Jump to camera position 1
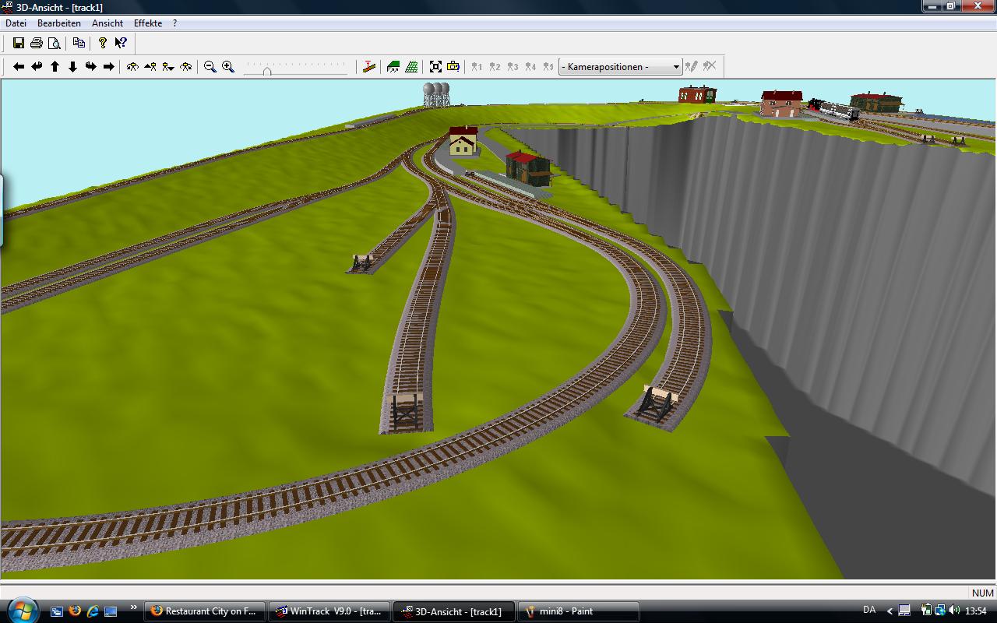The width and height of the screenshot is (997, 623). point(477,67)
